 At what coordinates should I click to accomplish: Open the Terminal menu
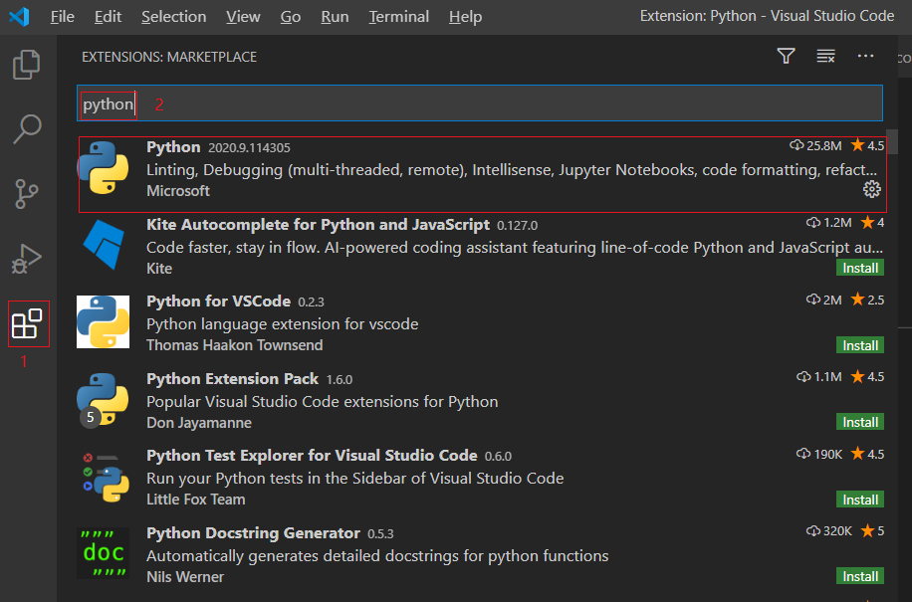tap(398, 16)
